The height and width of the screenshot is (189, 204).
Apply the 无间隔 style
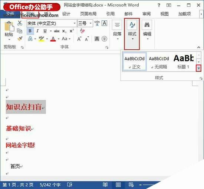coord(159,62)
